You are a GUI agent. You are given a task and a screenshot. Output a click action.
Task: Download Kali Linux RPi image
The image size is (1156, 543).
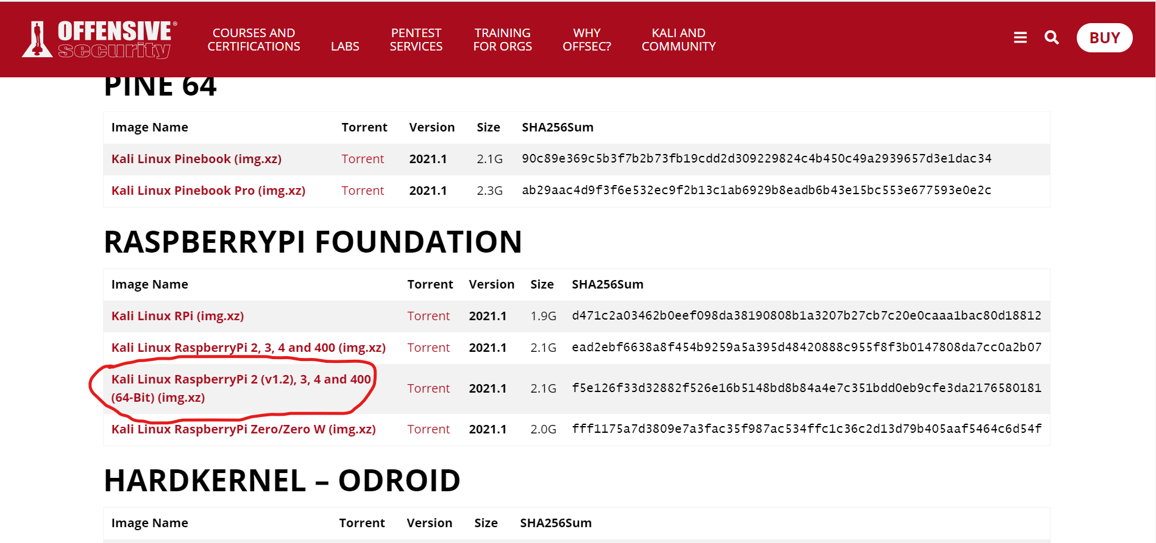[177, 316]
